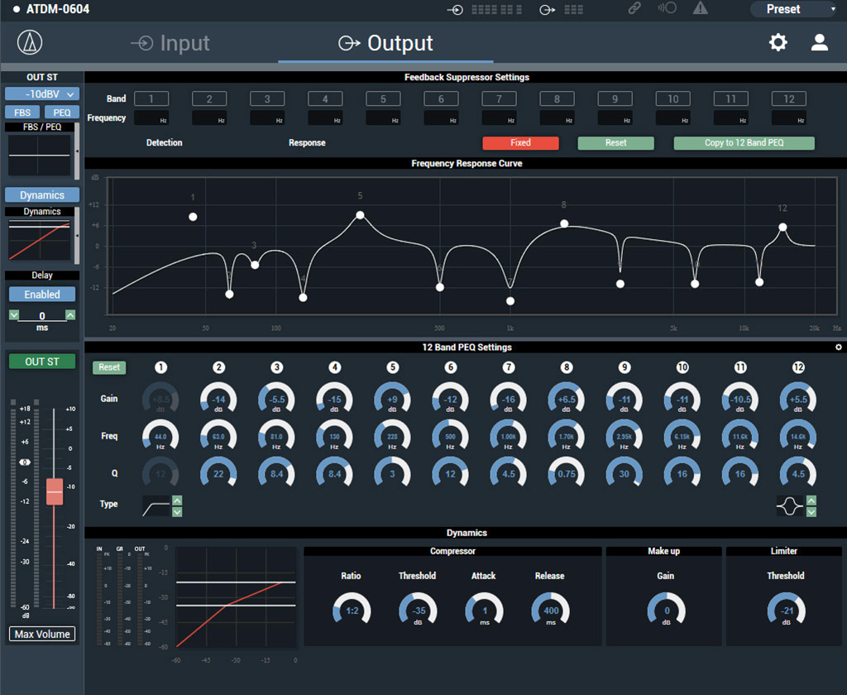Increase delay with the up arrow stepper
Viewport: 847px width, 695px height.
[70, 315]
